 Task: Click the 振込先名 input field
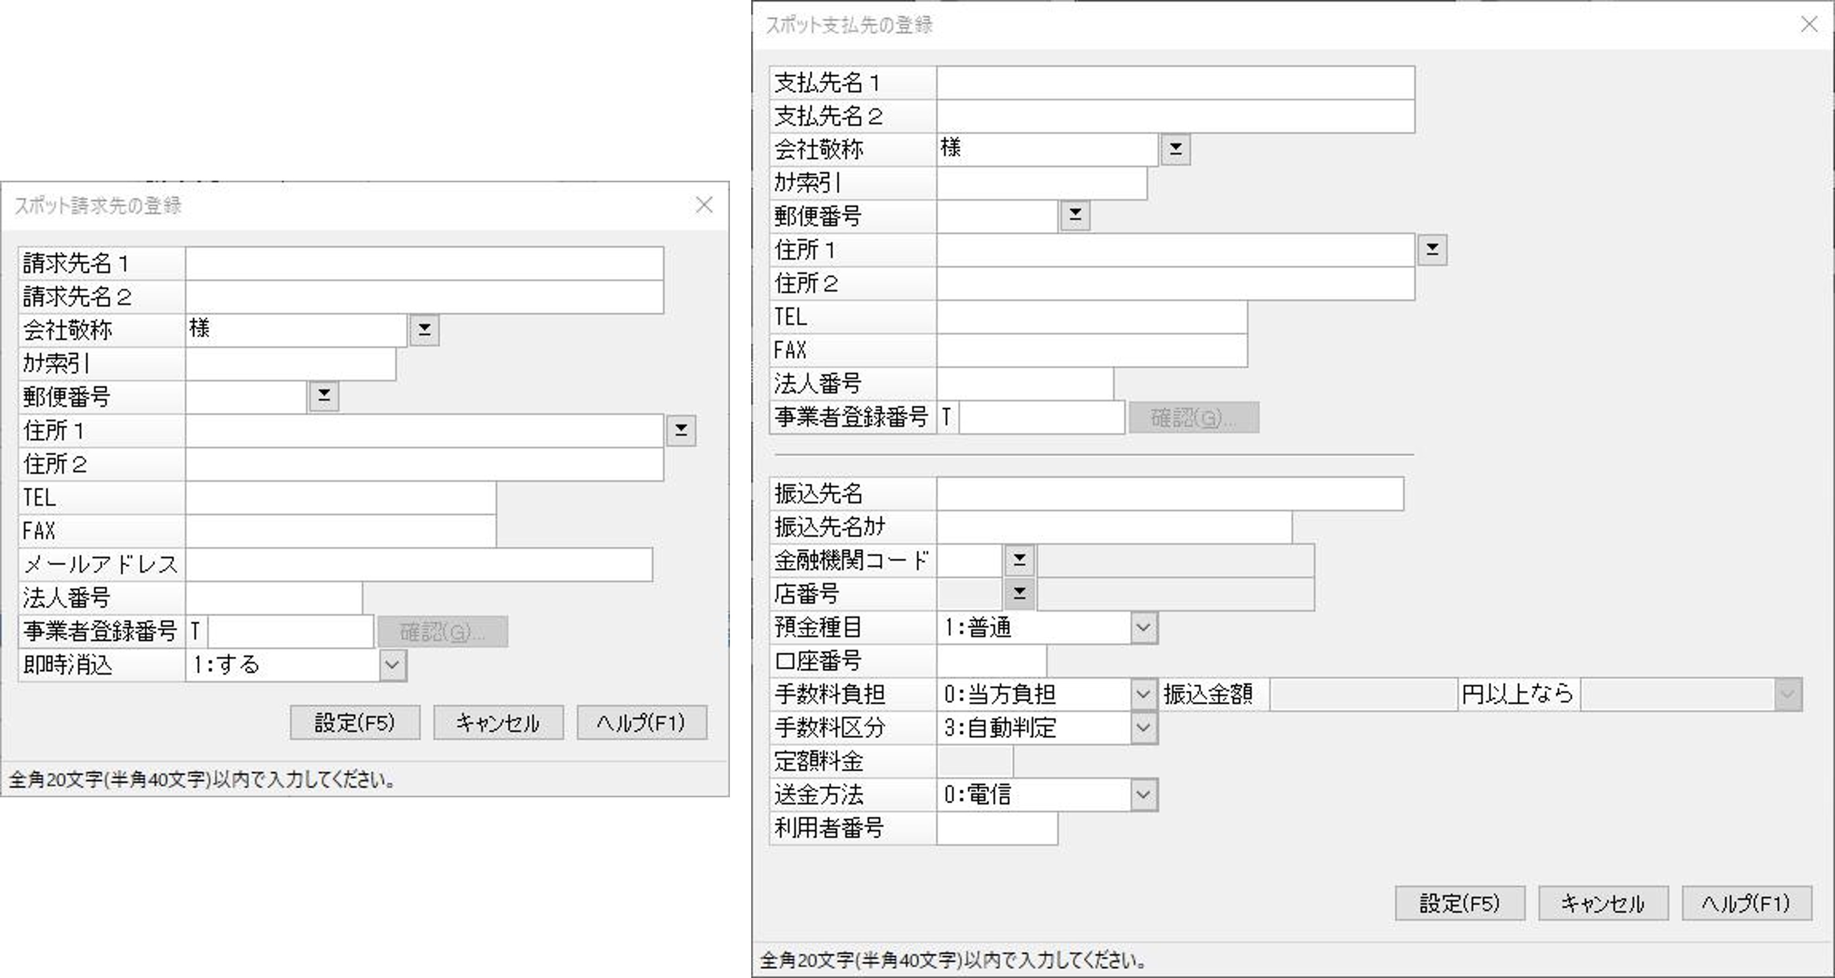click(x=1169, y=494)
